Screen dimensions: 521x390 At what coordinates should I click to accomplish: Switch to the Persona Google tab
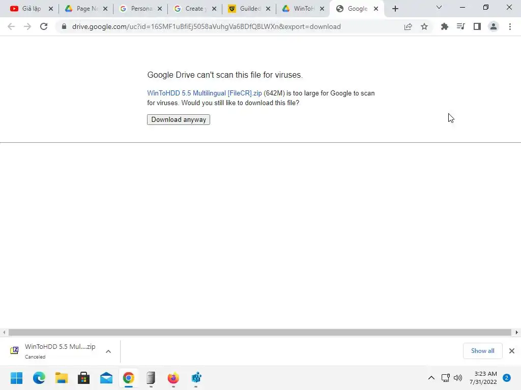(x=136, y=9)
